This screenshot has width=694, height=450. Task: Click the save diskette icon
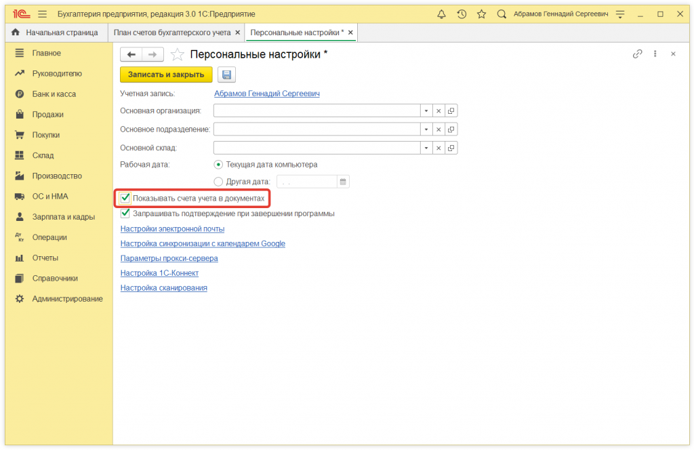coord(226,75)
